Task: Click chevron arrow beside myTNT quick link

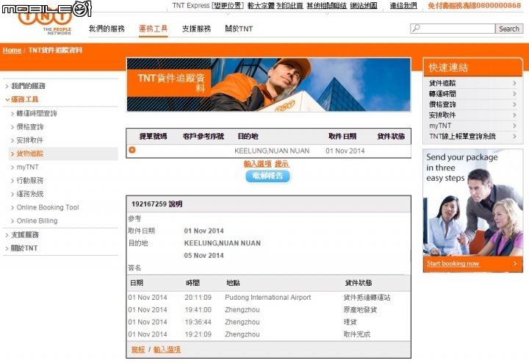Action: [514, 126]
